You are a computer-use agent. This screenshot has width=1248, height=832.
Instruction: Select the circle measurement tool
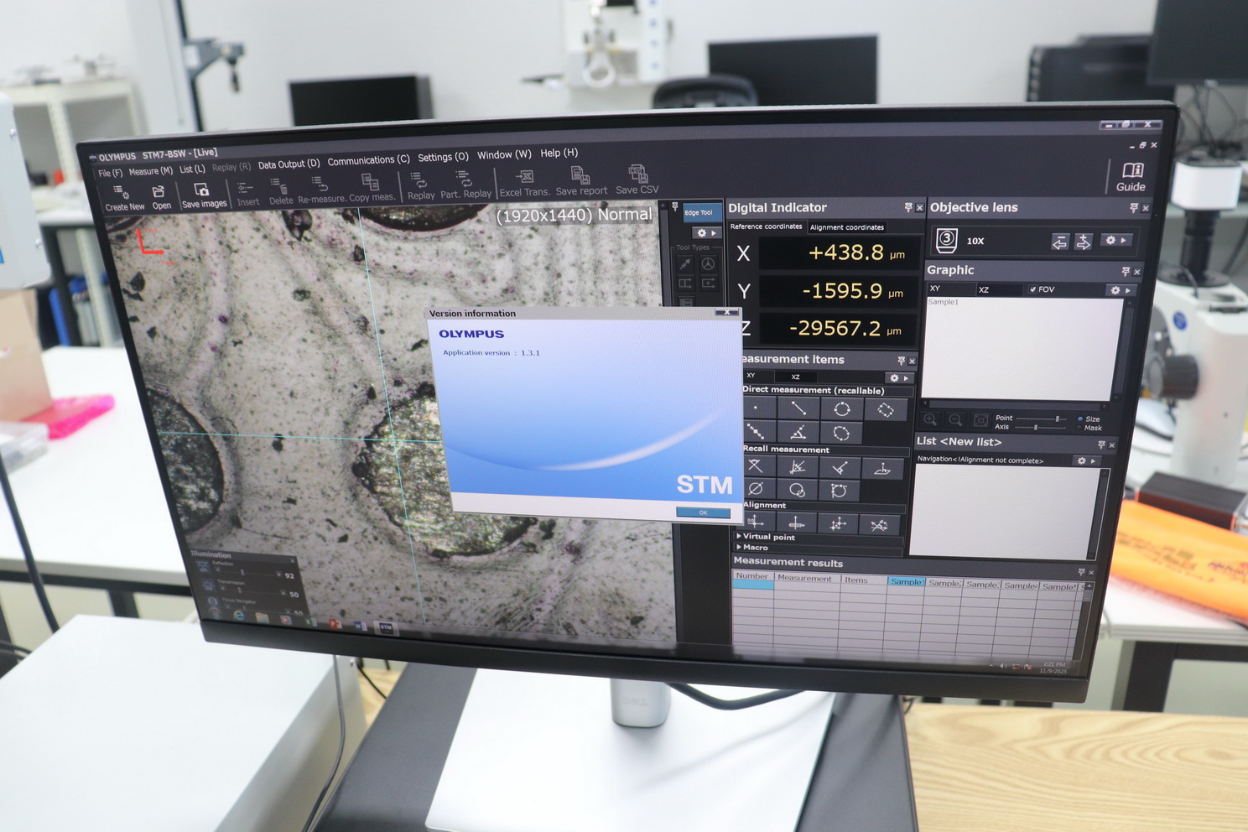pyautogui.click(x=841, y=409)
